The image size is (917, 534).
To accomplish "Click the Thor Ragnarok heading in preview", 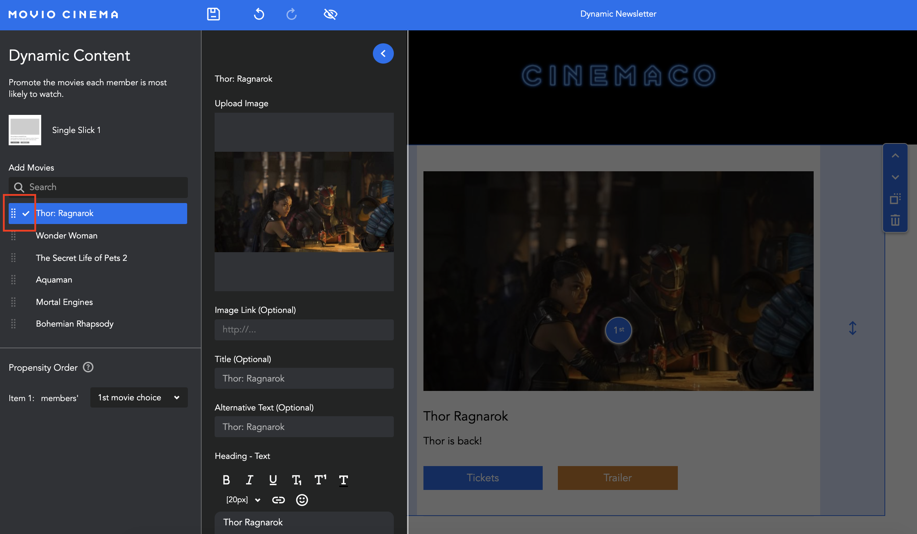I will tap(466, 416).
